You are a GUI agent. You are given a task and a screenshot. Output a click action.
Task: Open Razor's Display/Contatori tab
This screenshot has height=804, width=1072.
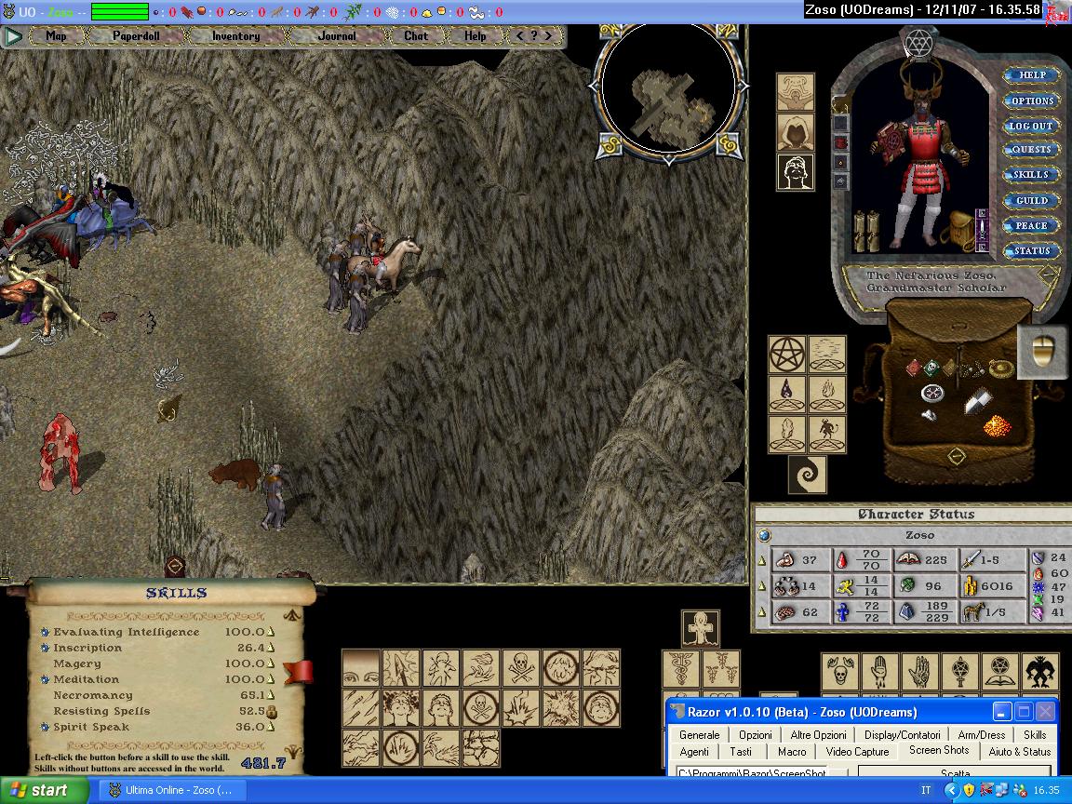902,735
